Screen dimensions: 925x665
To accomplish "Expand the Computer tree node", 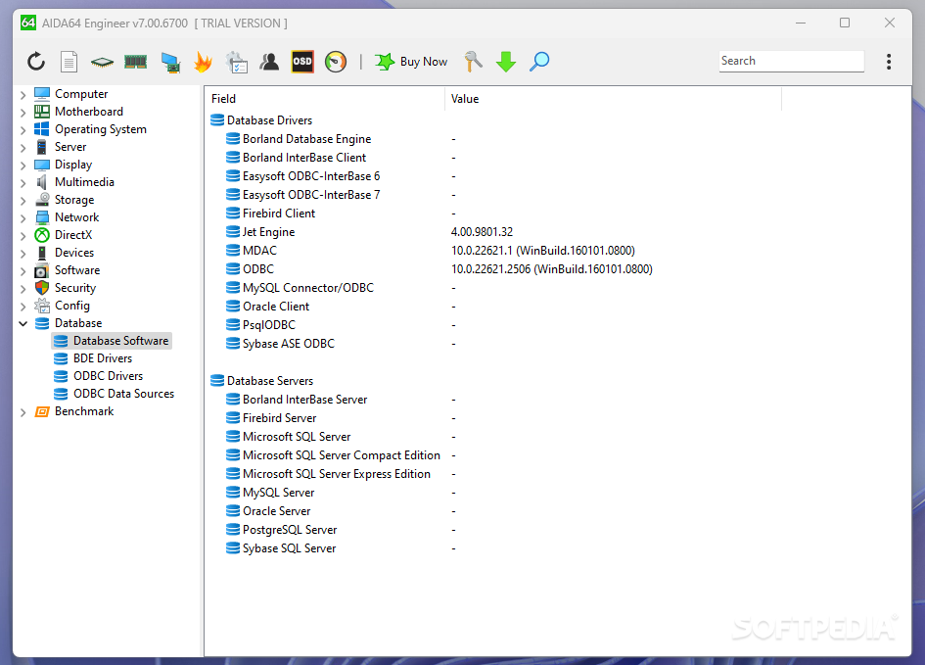I will click(x=23, y=95).
